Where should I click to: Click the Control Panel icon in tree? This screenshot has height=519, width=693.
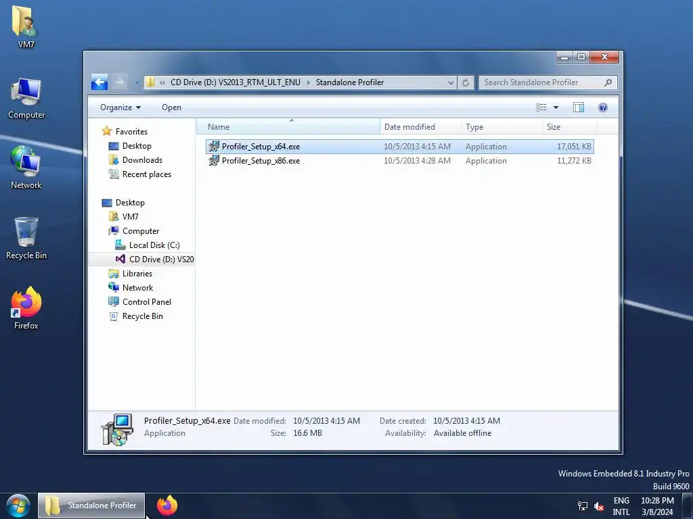coord(114,301)
